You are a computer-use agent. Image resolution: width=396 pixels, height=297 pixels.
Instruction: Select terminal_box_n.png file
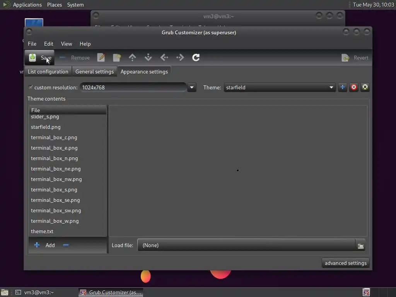[x=68, y=158]
